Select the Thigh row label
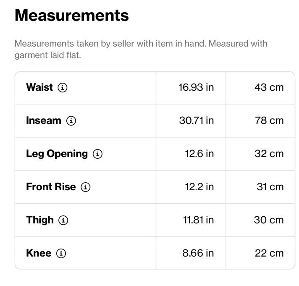This screenshot has height=286, width=299. pyautogui.click(x=40, y=220)
